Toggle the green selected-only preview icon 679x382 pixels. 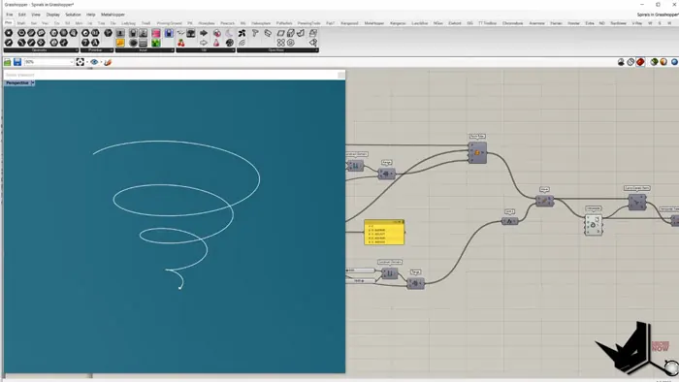[x=654, y=62]
